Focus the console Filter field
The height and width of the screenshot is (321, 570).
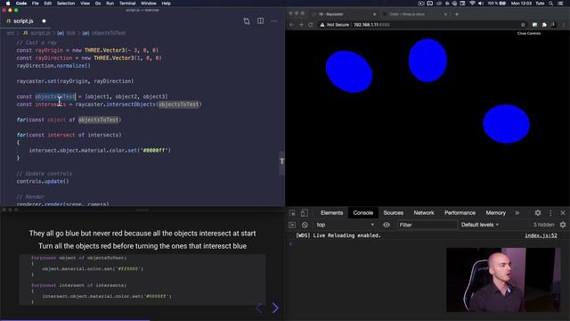(x=427, y=225)
